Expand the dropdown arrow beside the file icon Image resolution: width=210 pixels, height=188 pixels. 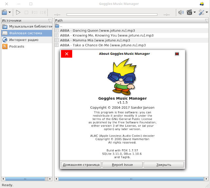pyautogui.click(x=10, y=12)
